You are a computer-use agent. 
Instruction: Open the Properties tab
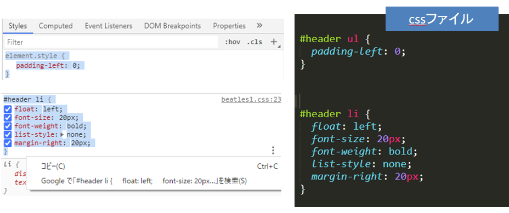[x=229, y=26]
